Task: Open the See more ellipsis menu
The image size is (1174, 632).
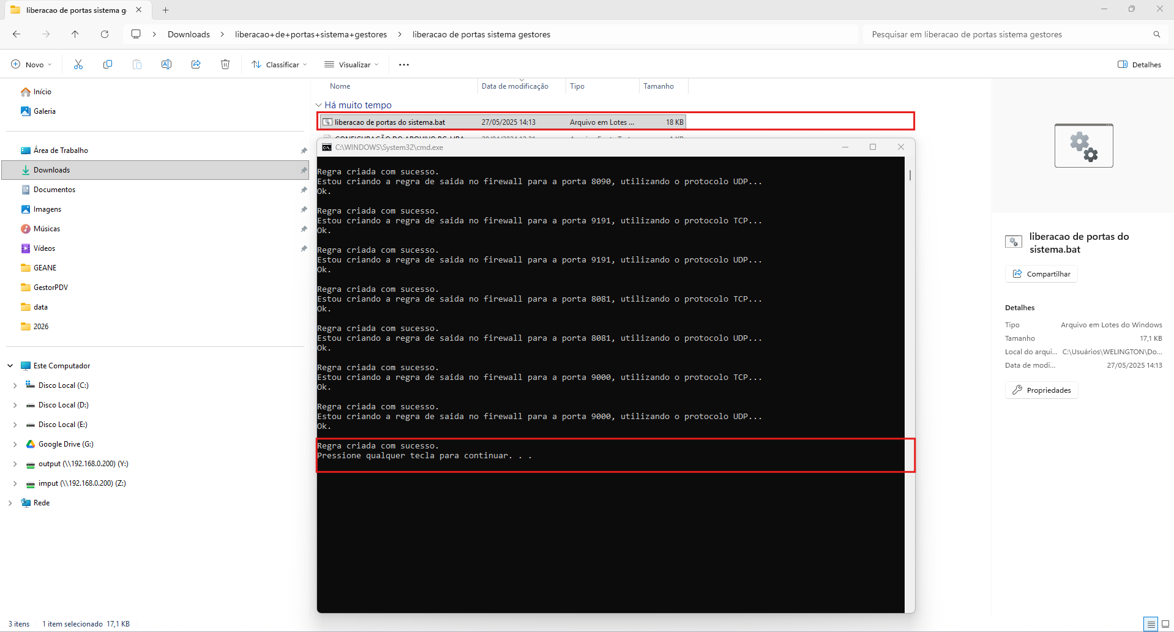Action: [x=404, y=64]
